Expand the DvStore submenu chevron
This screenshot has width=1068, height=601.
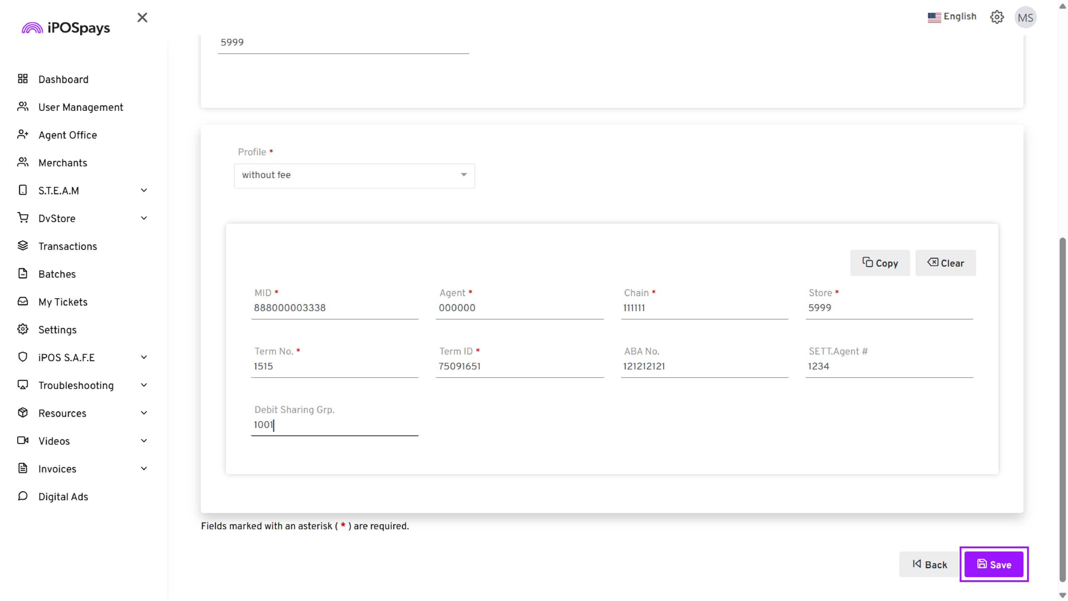(144, 218)
